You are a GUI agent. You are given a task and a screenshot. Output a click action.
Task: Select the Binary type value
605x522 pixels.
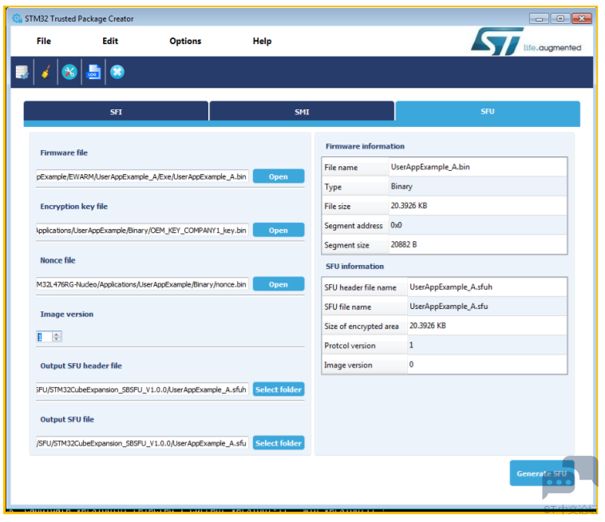[401, 186]
